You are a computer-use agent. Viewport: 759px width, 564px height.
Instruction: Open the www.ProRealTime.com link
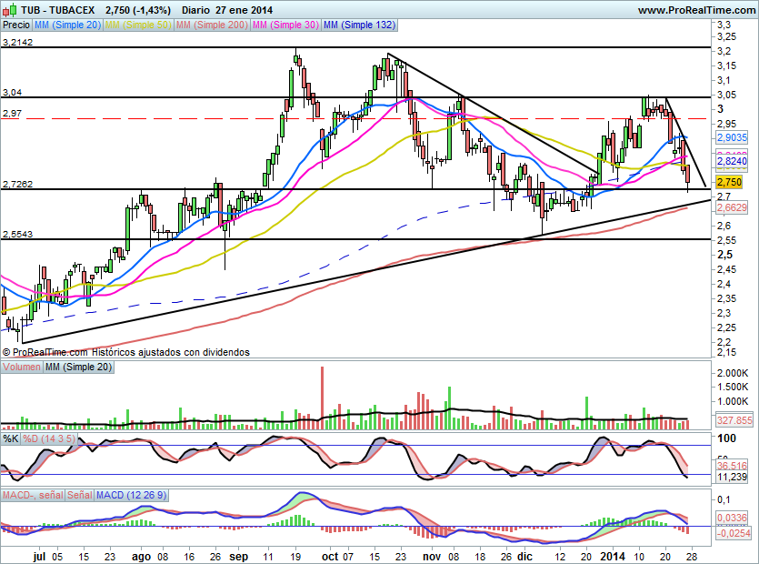tap(697, 10)
